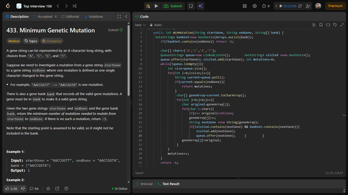Click the Top Interview 150 list title
This screenshot has height=195, width=348.
click(x=37, y=6)
